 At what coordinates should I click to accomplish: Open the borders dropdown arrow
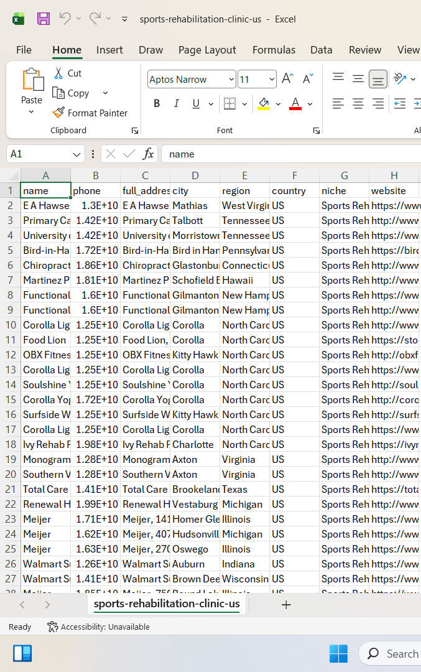click(244, 104)
